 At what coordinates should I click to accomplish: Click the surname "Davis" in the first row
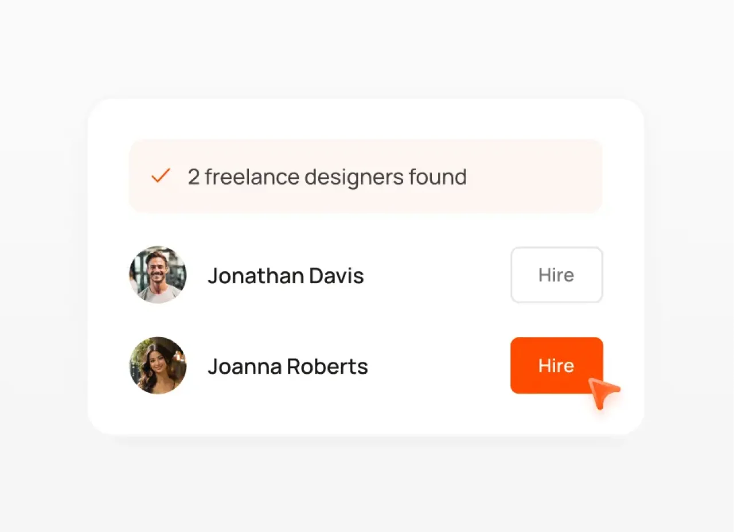(x=337, y=276)
